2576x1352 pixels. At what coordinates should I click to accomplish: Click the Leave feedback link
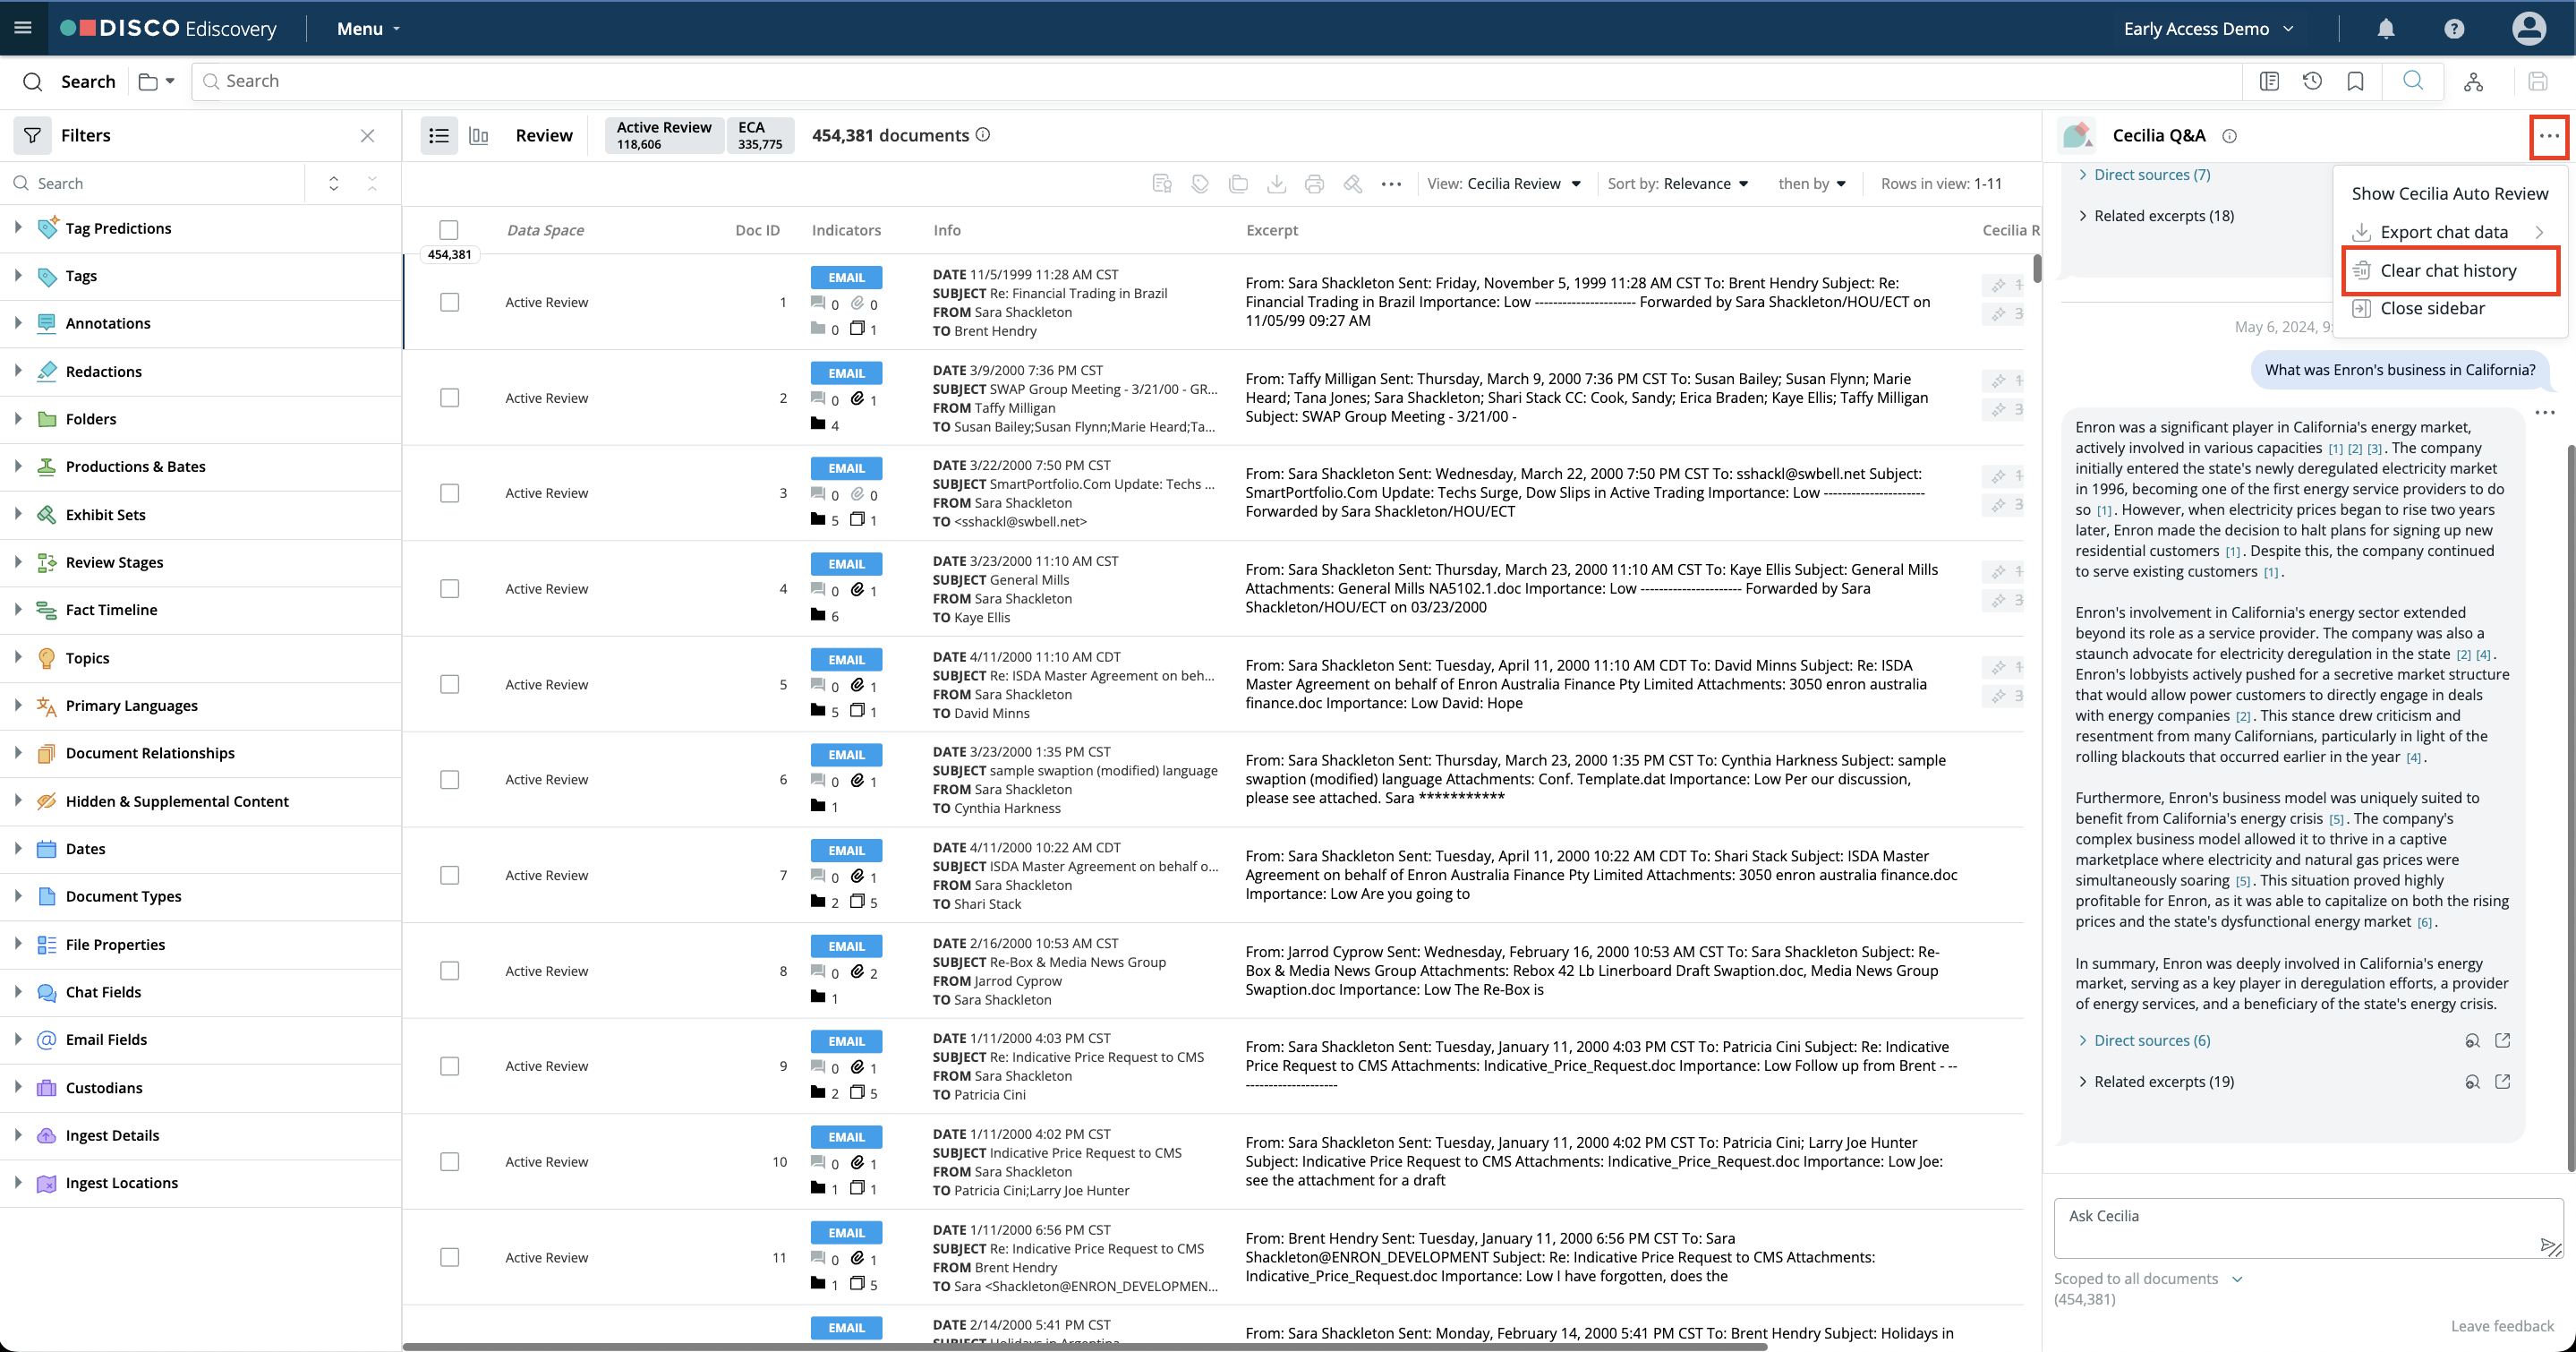tap(2501, 1325)
